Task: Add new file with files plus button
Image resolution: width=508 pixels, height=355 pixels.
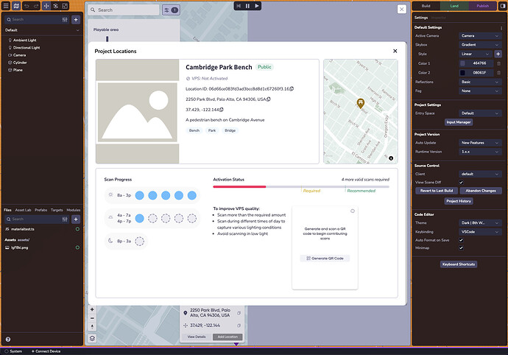Action: (x=76, y=219)
